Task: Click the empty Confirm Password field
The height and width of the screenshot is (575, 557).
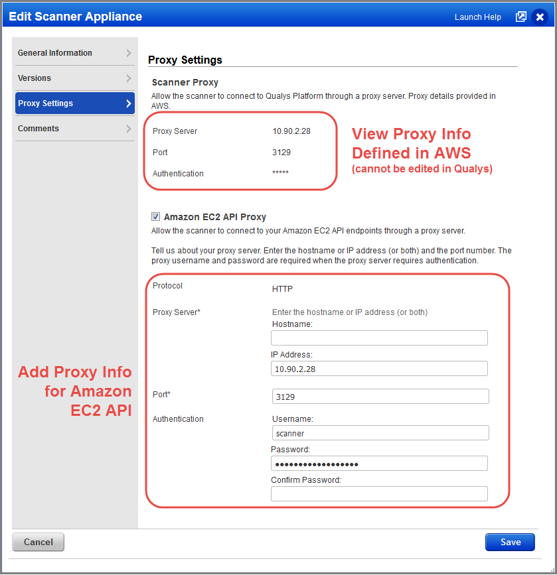Action: coord(379,493)
